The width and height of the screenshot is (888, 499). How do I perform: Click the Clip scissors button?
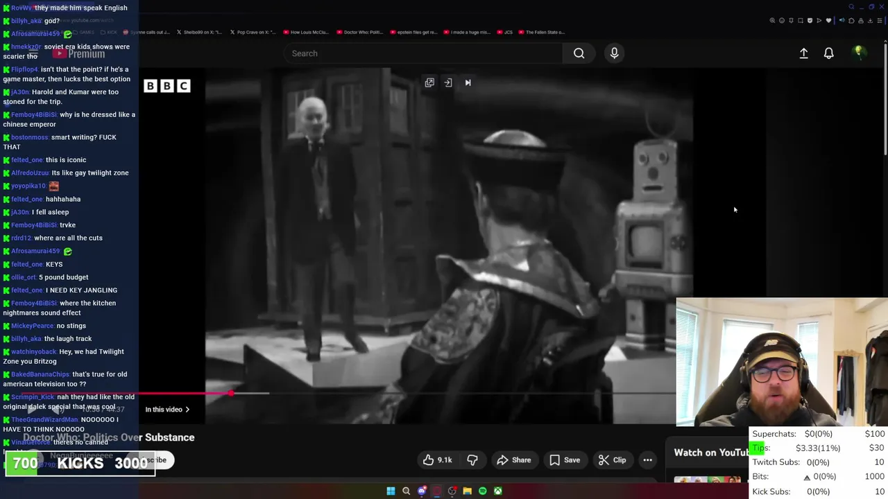pyautogui.click(x=613, y=460)
